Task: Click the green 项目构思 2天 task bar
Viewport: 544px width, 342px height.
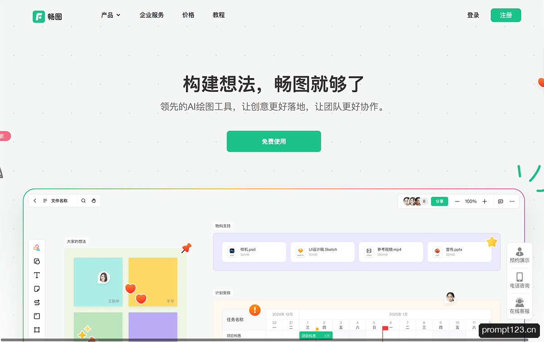Action: click(x=316, y=336)
